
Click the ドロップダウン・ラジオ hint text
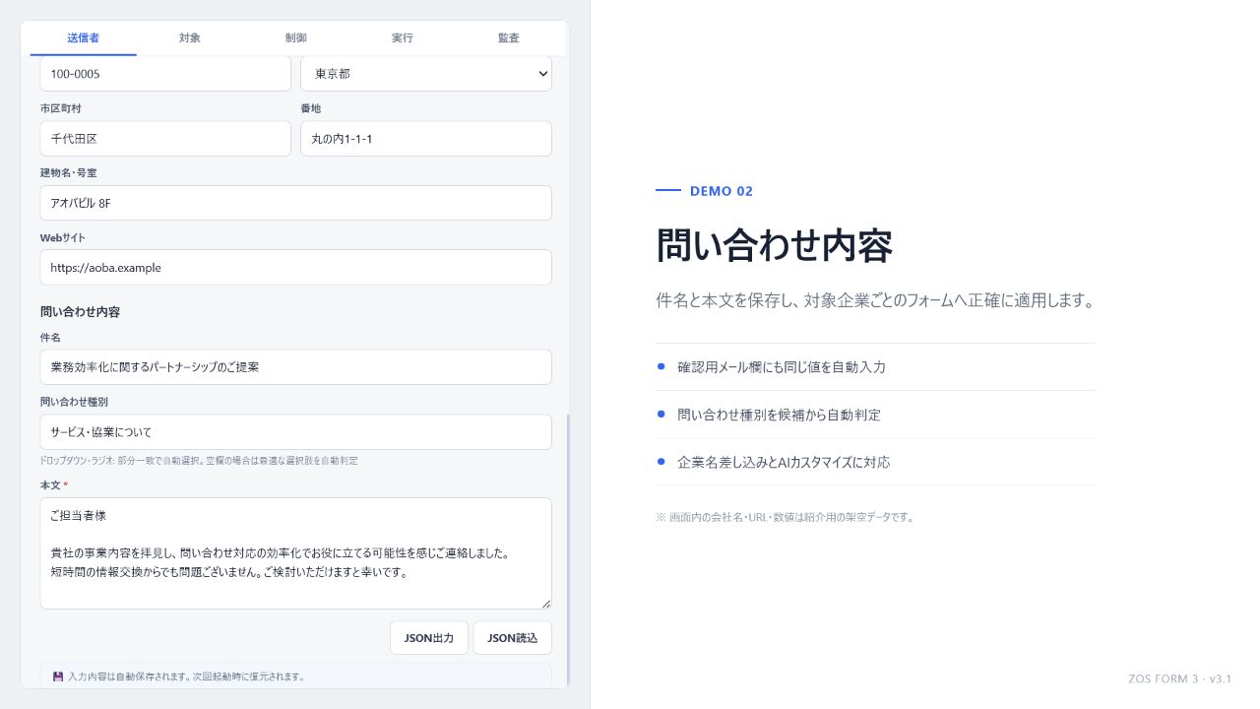199,461
